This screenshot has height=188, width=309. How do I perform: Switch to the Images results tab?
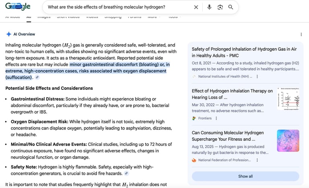click(44, 17)
